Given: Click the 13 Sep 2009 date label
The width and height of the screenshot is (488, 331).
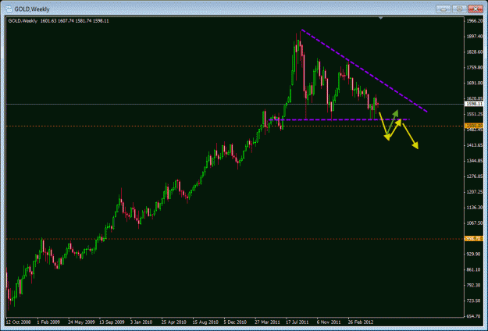Looking at the screenshot, I should click(112, 322).
